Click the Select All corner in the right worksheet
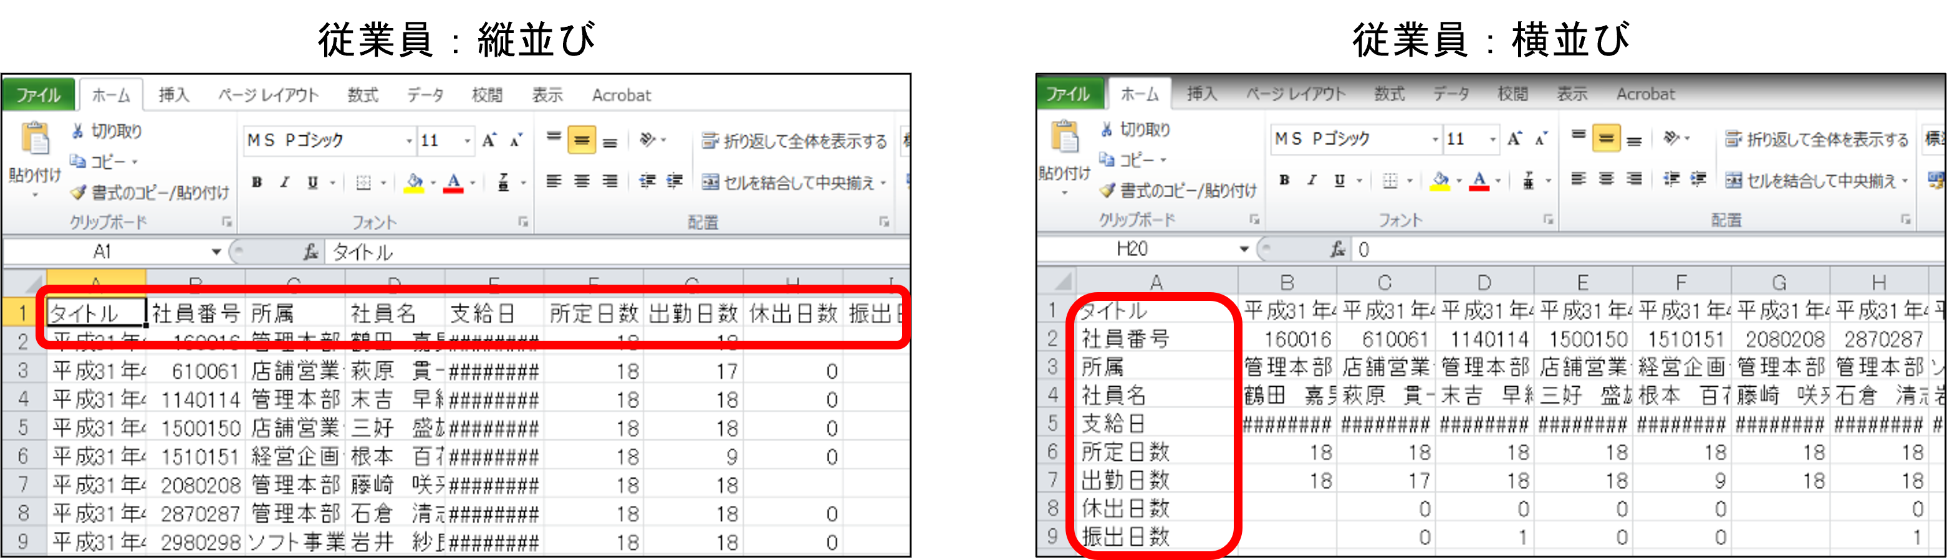1947x560 pixels. point(1062,282)
